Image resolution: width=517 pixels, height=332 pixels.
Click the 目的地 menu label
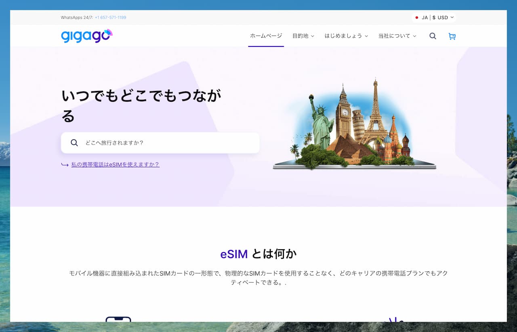300,36
